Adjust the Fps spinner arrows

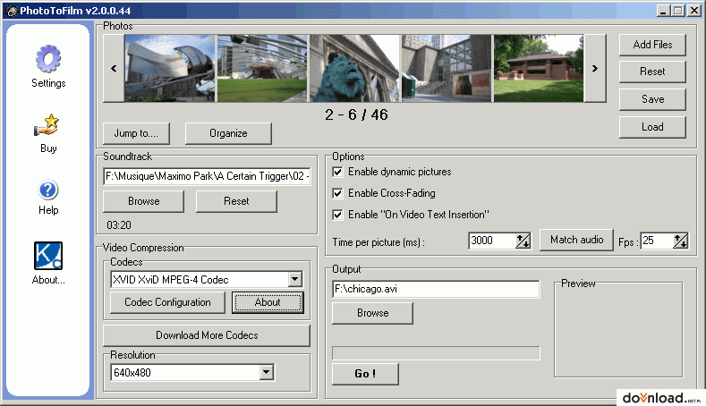[680, 241]
